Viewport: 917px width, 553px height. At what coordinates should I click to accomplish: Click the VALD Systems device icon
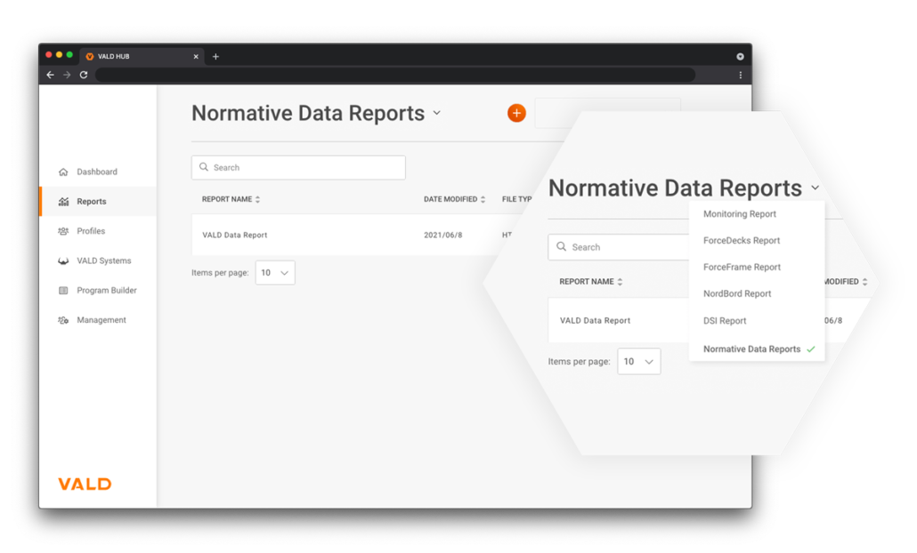63,261
